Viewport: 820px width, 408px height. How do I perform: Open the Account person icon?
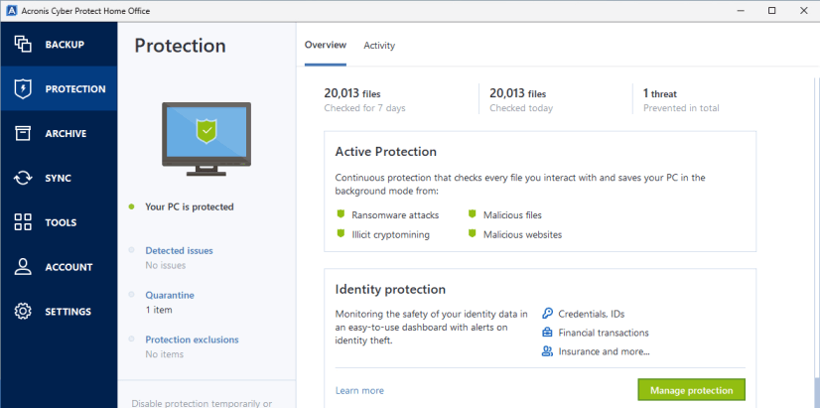click(23, 267)
